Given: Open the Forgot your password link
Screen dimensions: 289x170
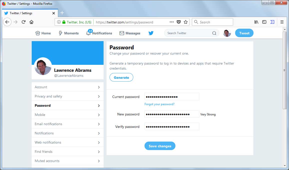Looking at the screenshot, I should 159,104.
